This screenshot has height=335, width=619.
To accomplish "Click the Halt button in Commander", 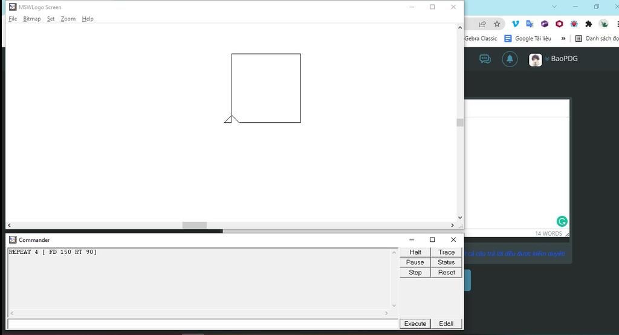I will (415, 252).
